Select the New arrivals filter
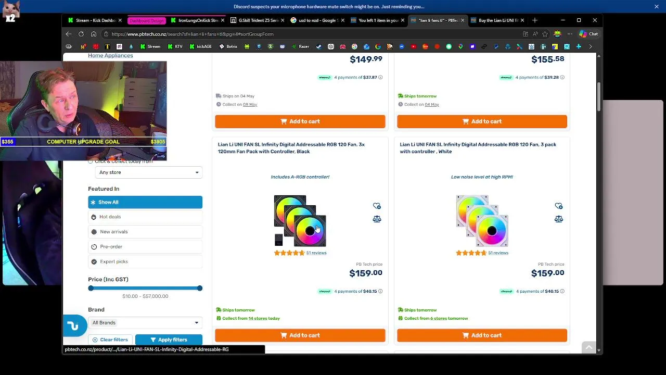This screenshot has width=666, height=375. click(x=145, y=232)
